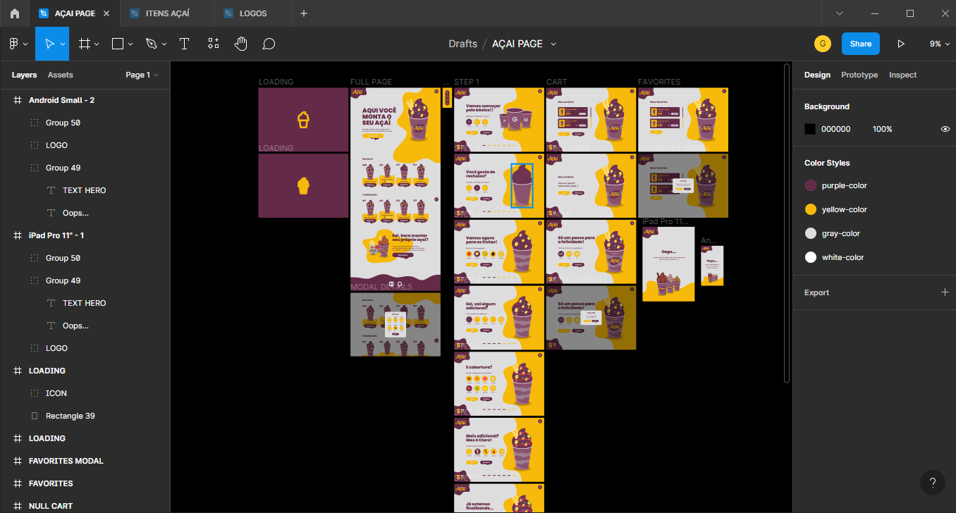
Task: Select Group 50 under Android Small - 2
Action: coord(85,123)
